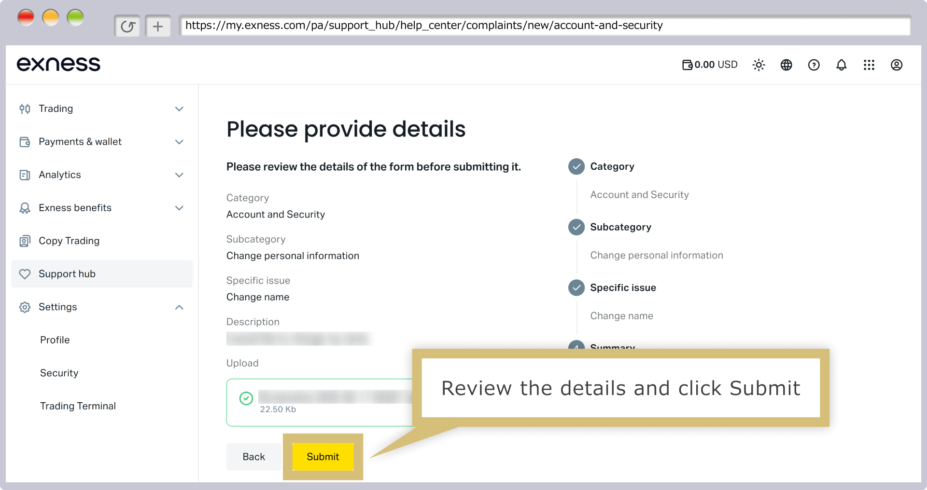Click the uploaded file card
The height and width of the screenshot is (490, 927).
(x=320, y=402)
